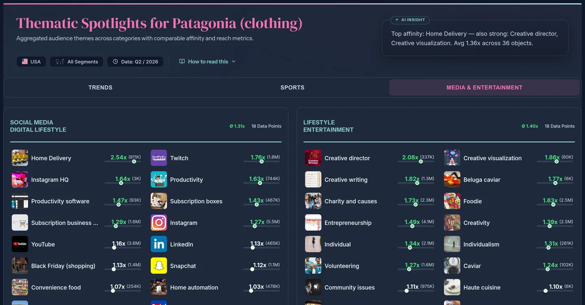Click the Productivity software thumbnail icon
This screenshot has height=305, width=585.
[20, 201]
